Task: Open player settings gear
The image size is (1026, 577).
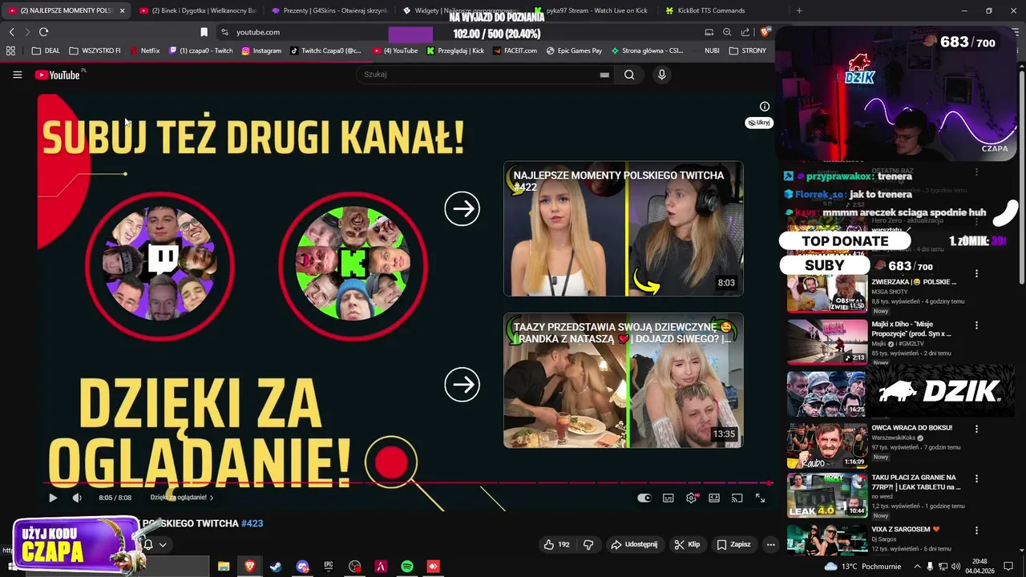Action: tap(692, 498)
